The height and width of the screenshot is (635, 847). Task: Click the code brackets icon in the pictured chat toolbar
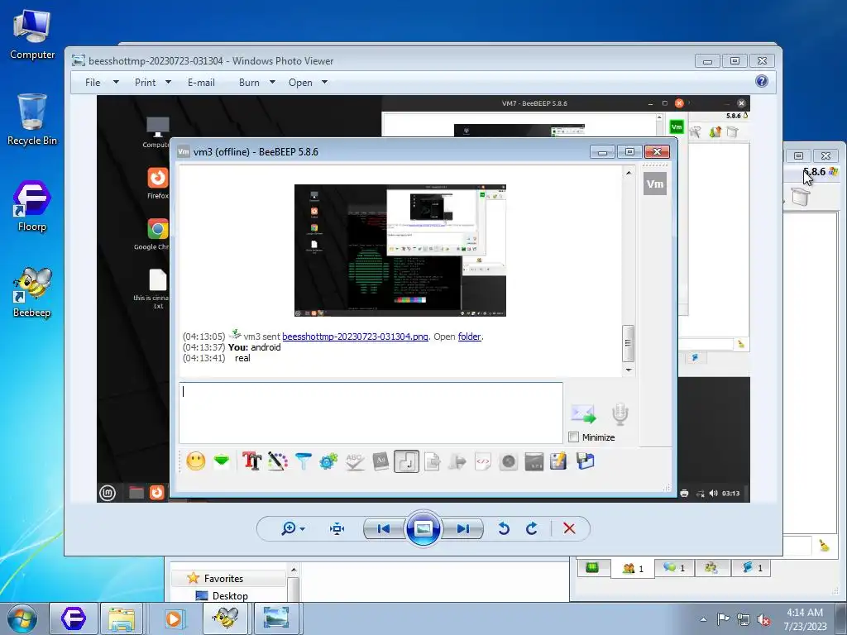[x=483, y=461]
